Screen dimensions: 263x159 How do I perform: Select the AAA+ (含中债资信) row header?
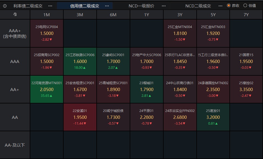coord(15,33)
